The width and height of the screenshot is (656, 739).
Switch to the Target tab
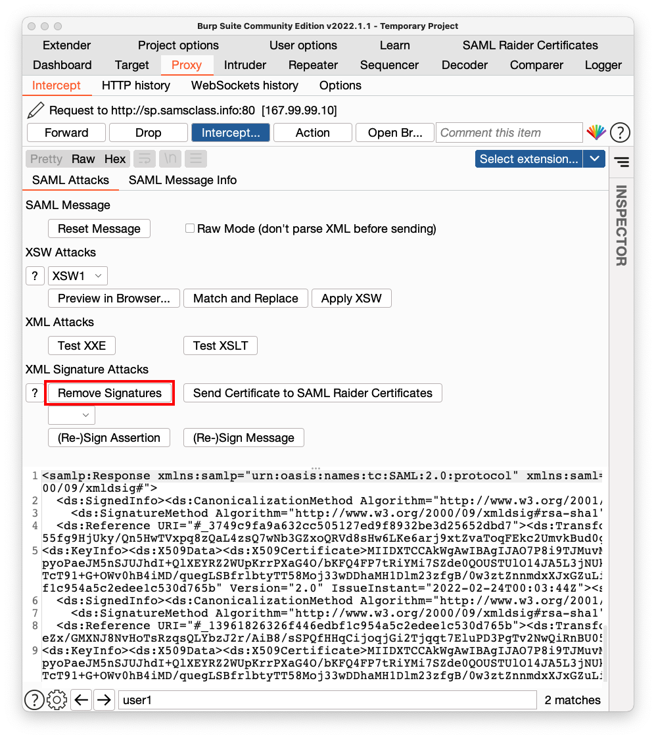tap(131, 65)
